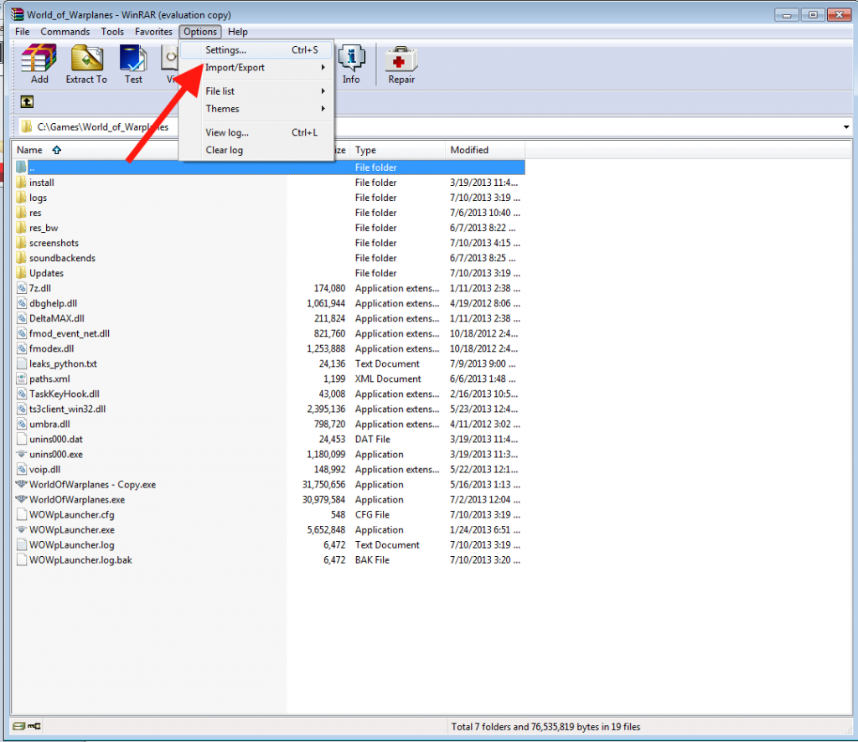Open the Commands menu
Viewport: 858px width, 742px height.
(65, 32)
